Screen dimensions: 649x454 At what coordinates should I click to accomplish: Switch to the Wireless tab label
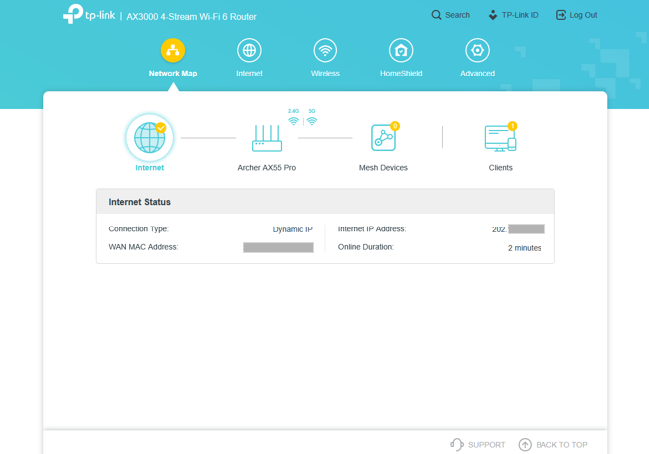click(x=325, y=74)
